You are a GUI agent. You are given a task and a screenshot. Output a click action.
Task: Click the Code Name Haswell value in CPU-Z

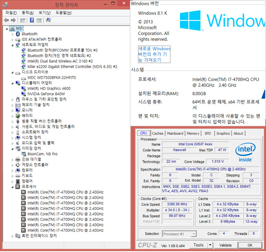179,150
